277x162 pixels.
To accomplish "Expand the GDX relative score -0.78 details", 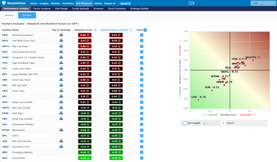I will click(x=116, y=158).
